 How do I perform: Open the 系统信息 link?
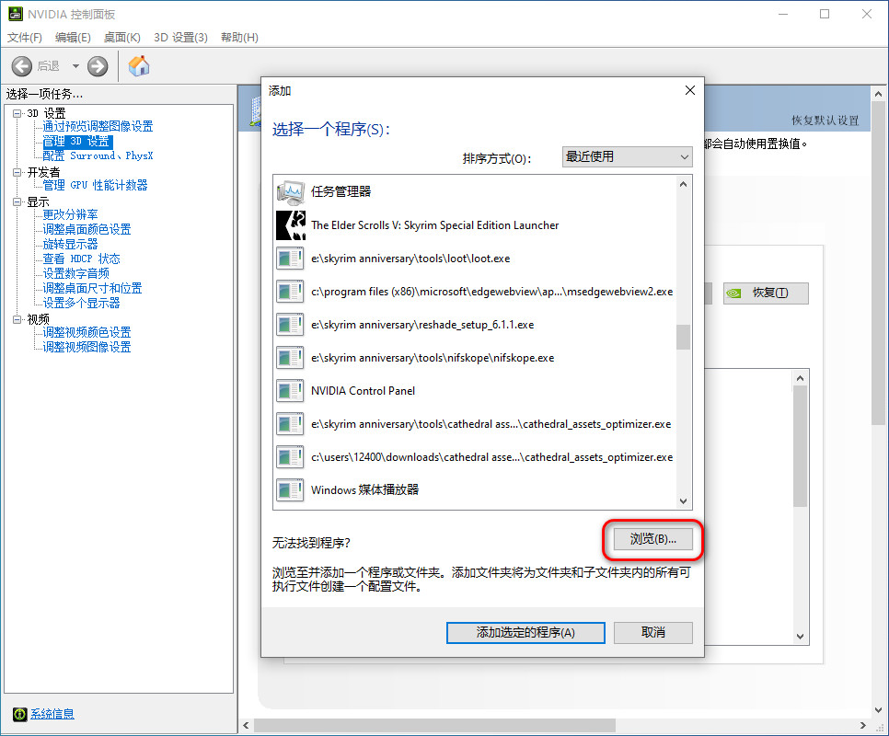tap(52, 714)
